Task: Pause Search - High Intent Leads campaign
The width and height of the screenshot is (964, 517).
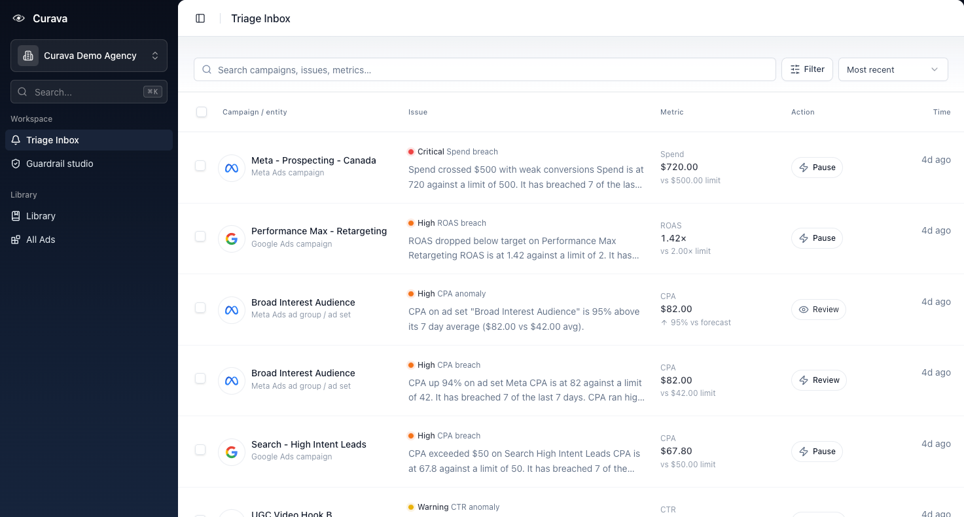Action: [x=817, y=452]
